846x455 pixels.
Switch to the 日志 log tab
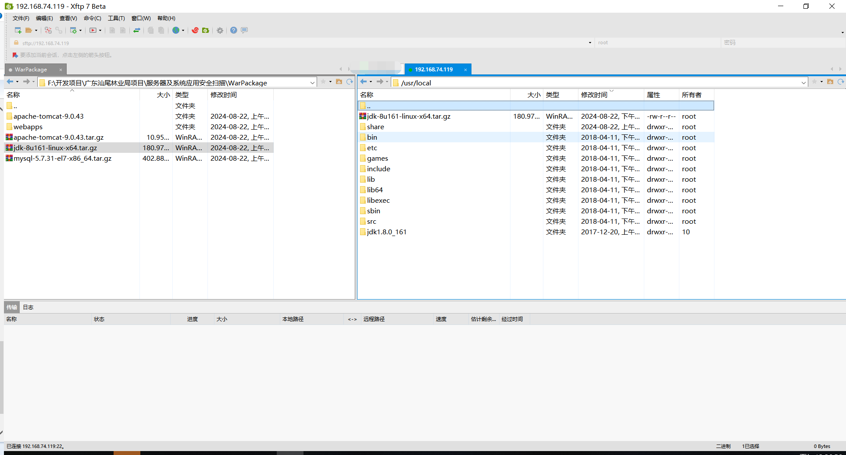click(x=28, y=307)
